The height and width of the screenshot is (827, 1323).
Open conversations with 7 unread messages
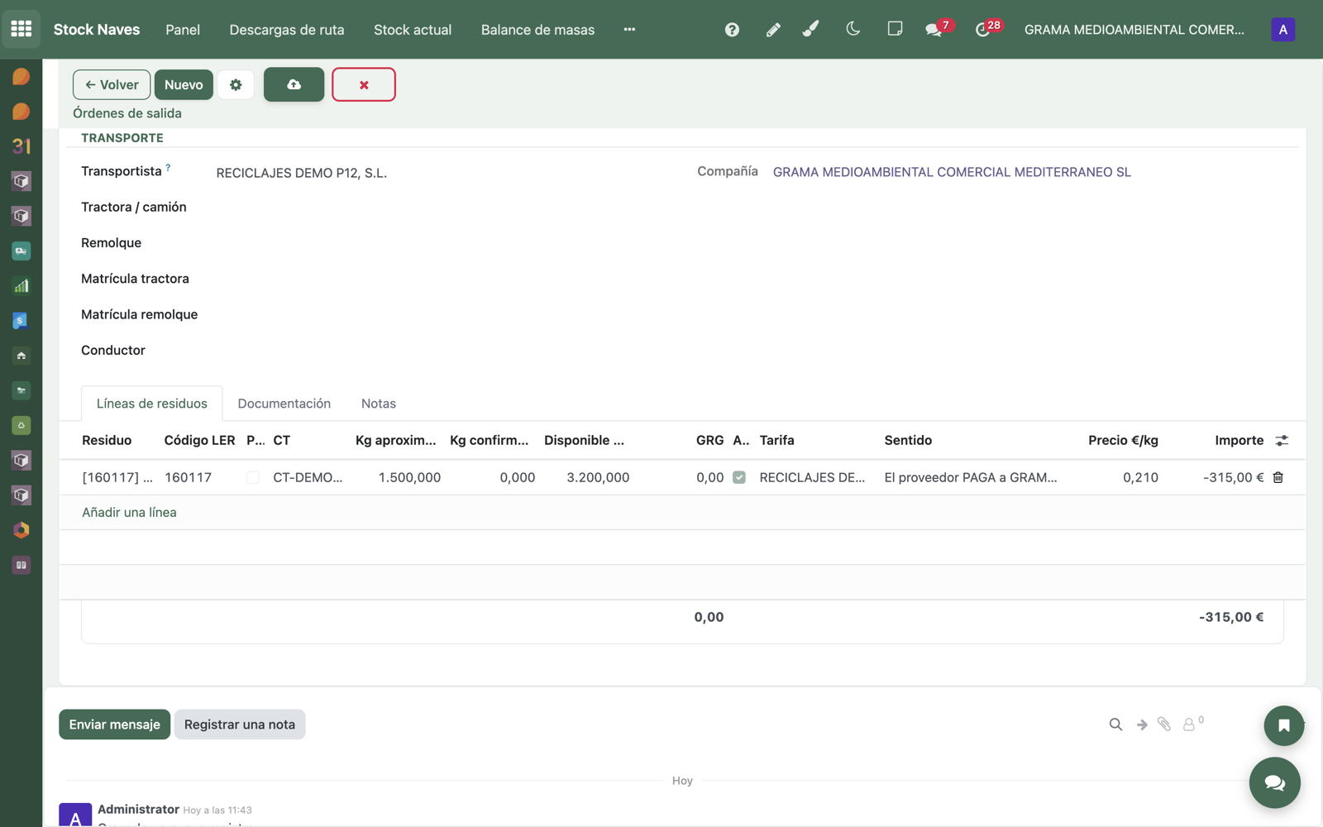click(938, 29)
